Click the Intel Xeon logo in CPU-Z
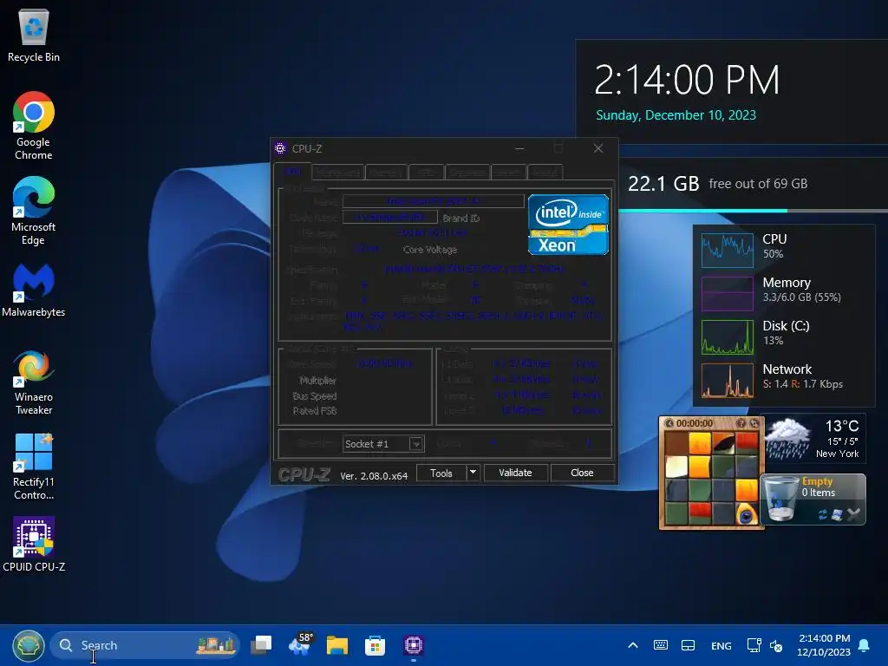Image resolution: width=888 pixels, height=666 pixels. coord(568,225)
